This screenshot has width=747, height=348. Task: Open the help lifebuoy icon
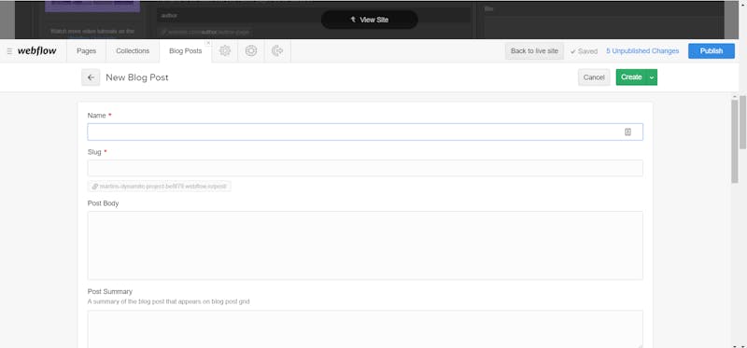pyautogui.click(x=251, y=51)
